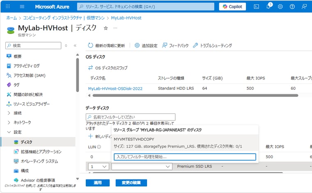
Task: Open the LUN 1 dropdown
Action: 99,166
